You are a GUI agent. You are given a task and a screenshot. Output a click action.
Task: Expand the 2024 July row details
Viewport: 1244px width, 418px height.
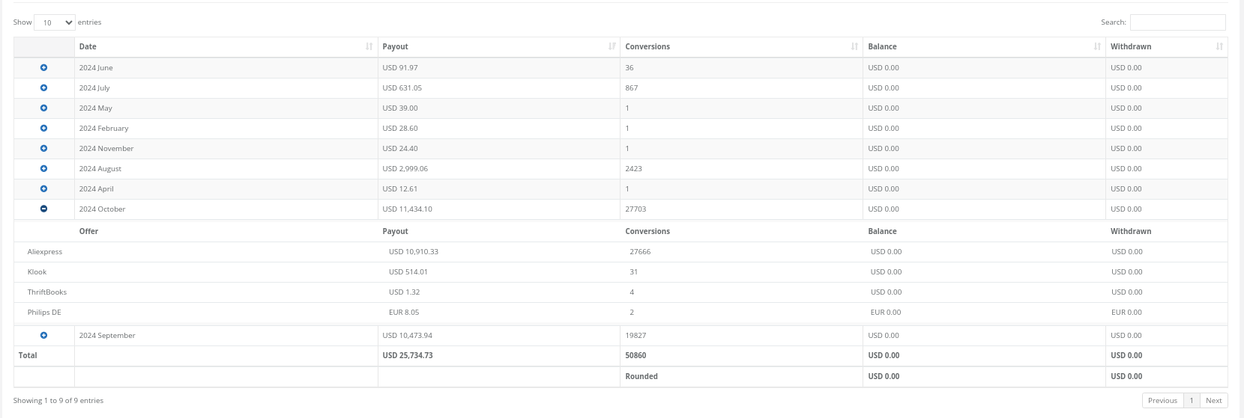click(43, 87)
